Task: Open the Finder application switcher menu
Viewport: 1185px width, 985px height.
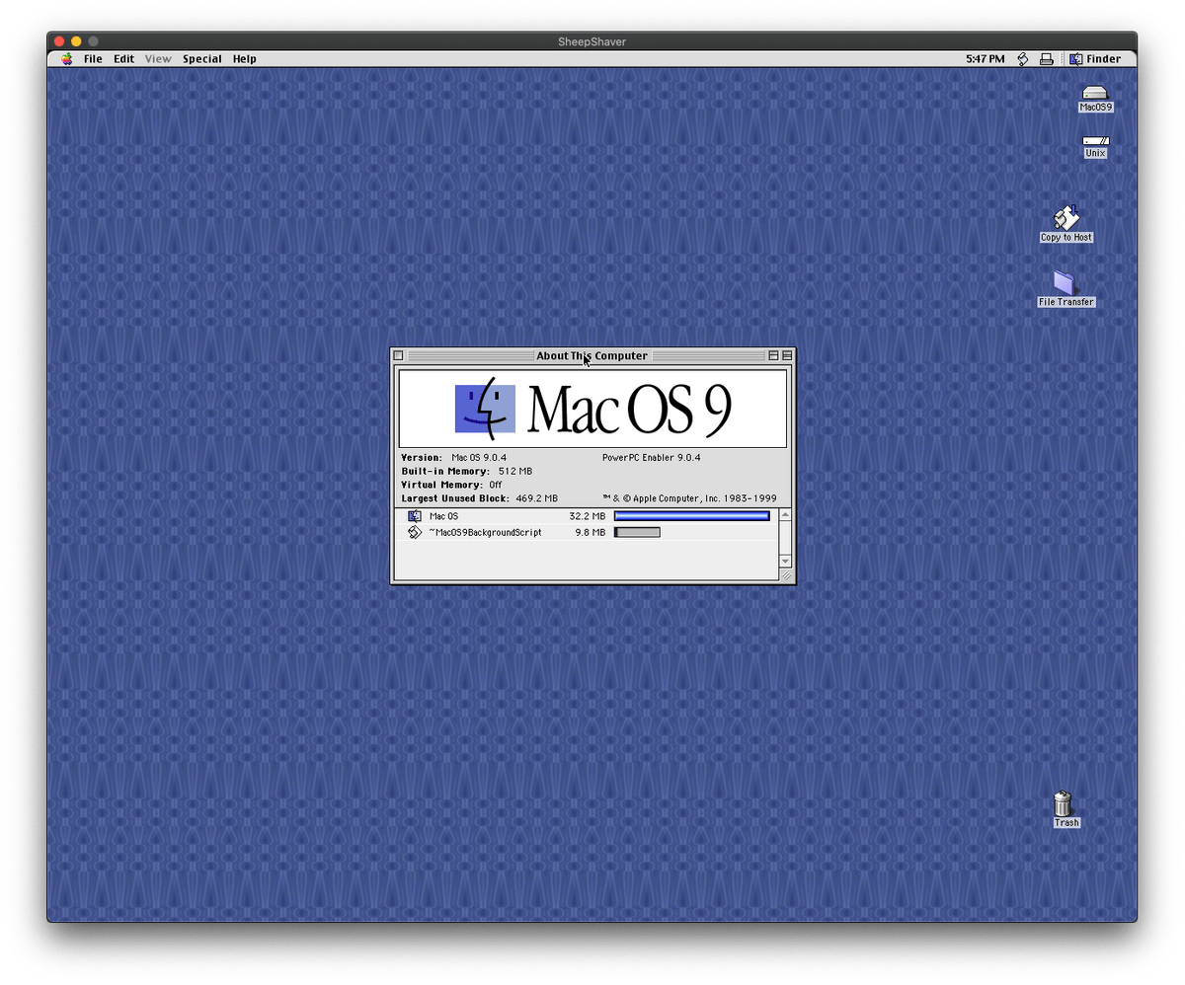Action: (1095, 59)
